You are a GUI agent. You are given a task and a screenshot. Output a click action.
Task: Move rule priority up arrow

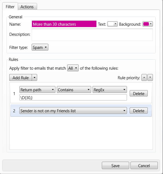(x=144, y=78)
